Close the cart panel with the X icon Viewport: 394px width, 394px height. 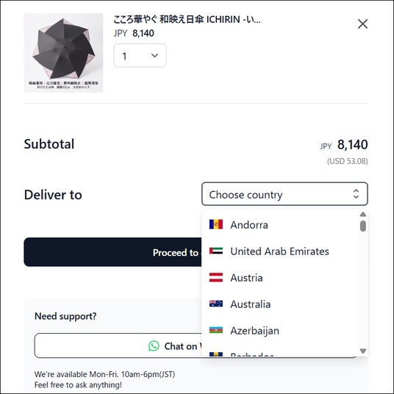362,24
